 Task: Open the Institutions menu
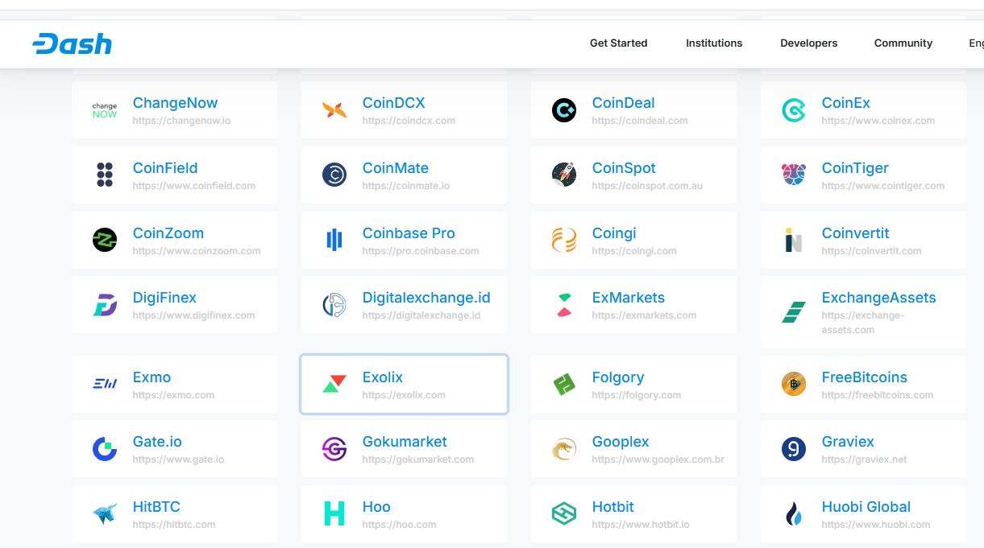[x=714, y=43]
